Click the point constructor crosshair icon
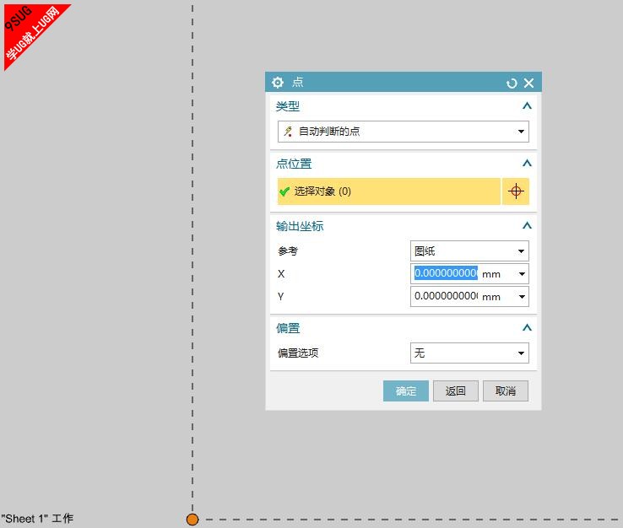 click(516, 191)
